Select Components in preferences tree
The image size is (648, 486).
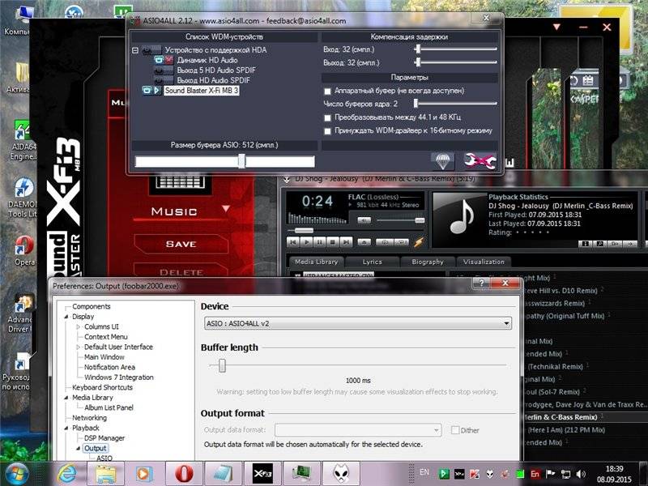[92, 306]
